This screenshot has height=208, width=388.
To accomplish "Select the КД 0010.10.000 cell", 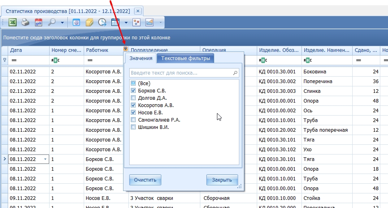I will [279, 198].
